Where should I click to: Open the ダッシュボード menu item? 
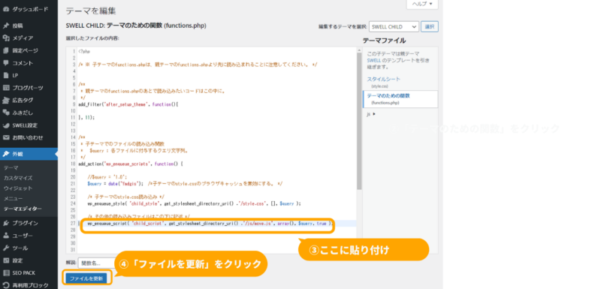pyautogui.click(x=30, y=9)
